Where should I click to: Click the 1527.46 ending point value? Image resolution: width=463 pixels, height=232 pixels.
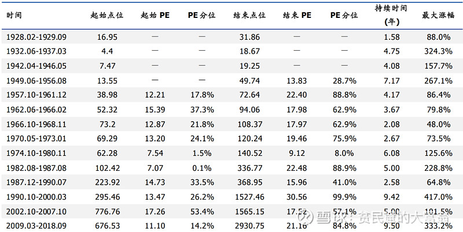(x=249, y=197)
